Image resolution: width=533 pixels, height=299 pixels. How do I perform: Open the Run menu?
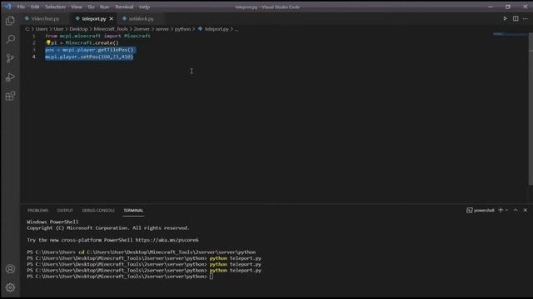pyautogui.click(x=104, y=7)
